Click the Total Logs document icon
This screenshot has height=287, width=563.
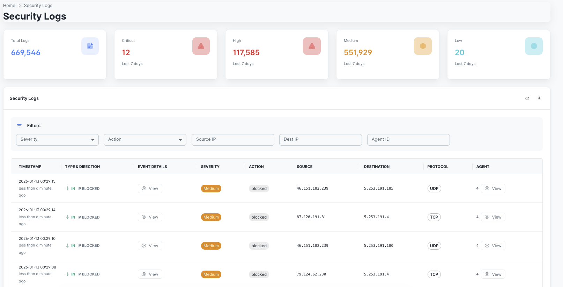click(x=90, y=46)
